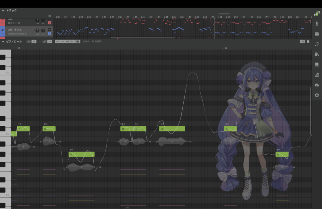
Task: Open the Synthesizer V logo panel
Action: (x=317, y=14)
